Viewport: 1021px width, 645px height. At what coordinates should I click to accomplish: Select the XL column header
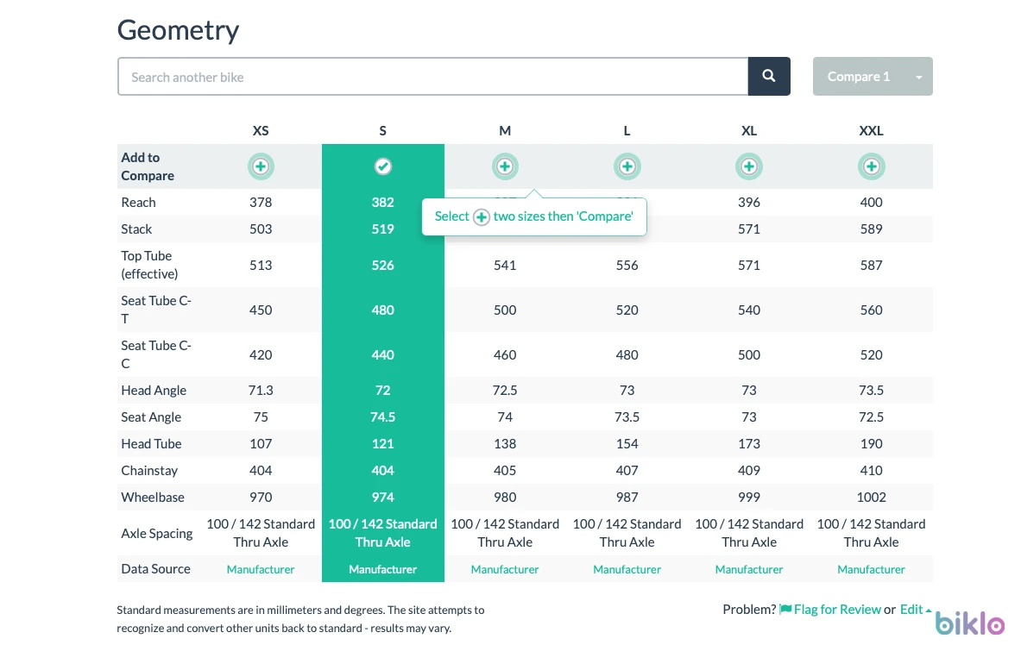pyautogui.click(x=749, y=131)
